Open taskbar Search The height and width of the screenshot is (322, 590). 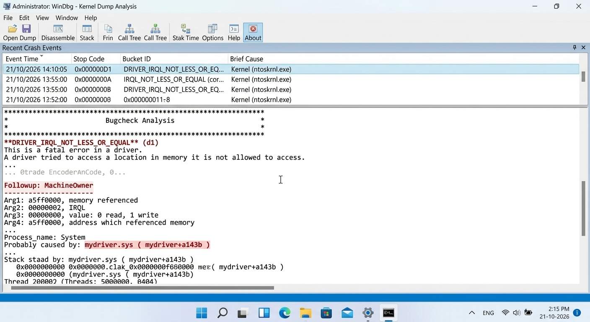223,313
